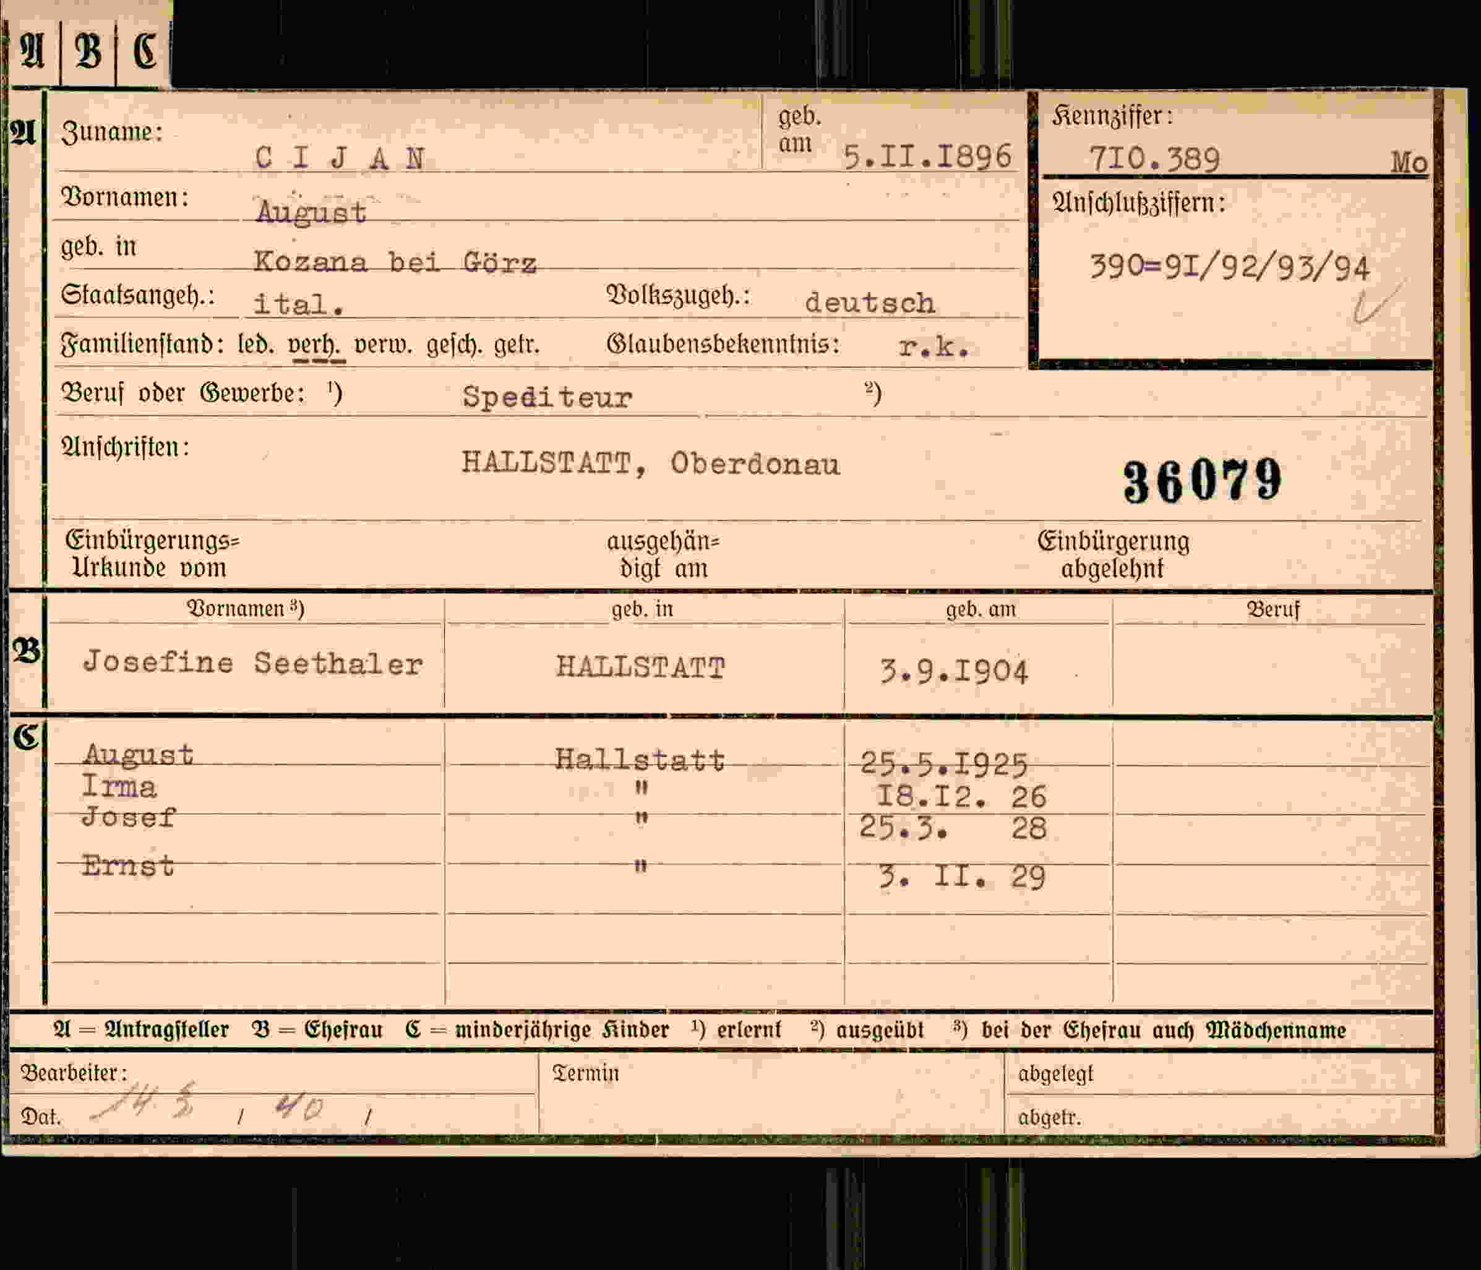
Task: Select Josef's birth date "25.3. 28"
Action: (953, 828)
